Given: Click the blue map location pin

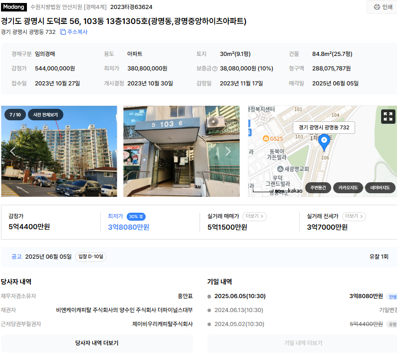Looking at the screenshot, I should [x=324, y=142].
